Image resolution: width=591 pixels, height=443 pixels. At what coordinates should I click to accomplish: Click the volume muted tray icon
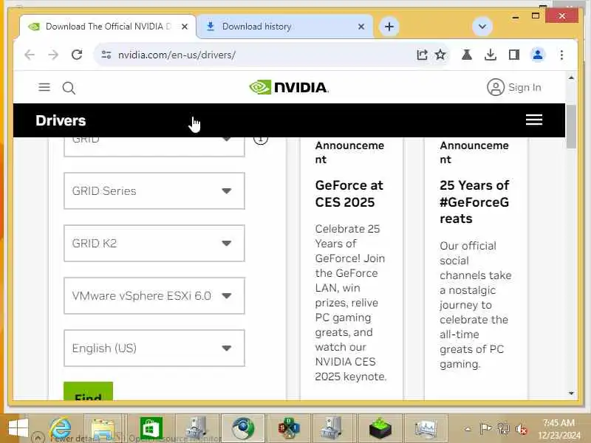pyautogui.click(x=522, y=429)
